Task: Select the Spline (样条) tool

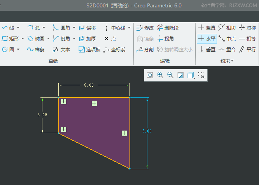Action: 36,49
